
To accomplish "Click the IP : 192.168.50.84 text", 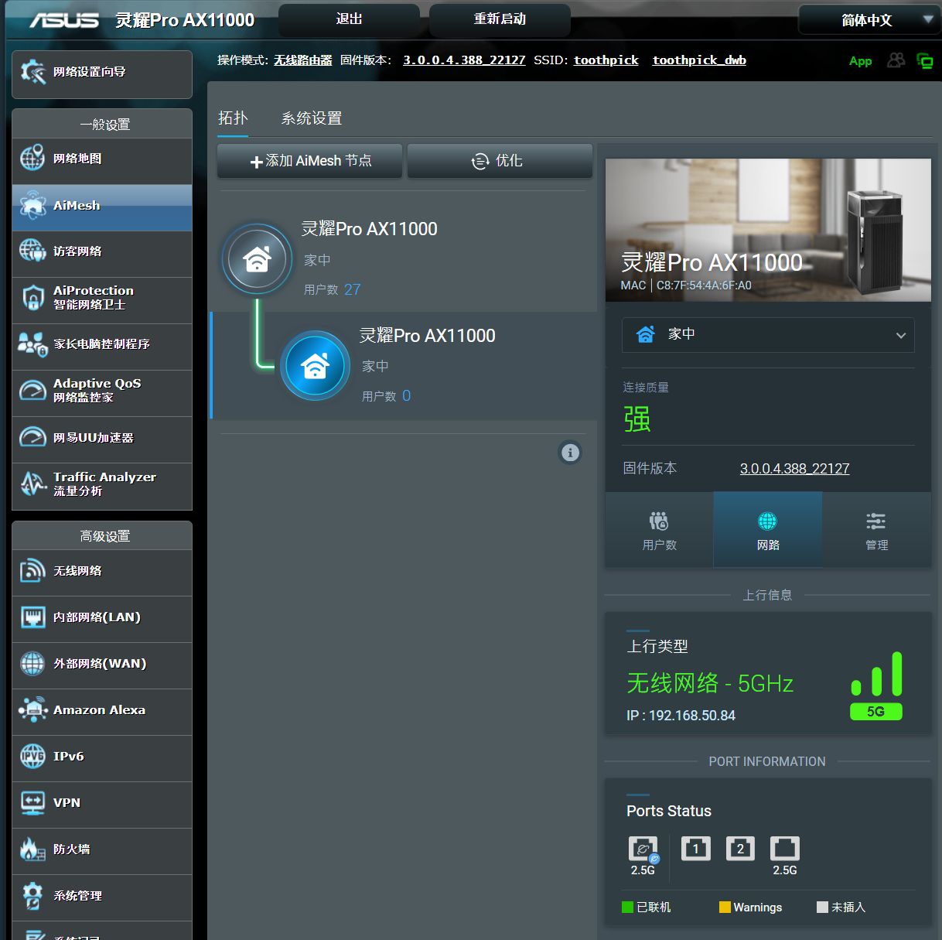I will pyautogui.click(x=681, y=716).
